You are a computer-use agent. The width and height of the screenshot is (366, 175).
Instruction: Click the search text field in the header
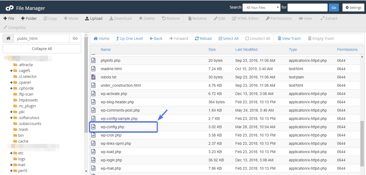[x=307, y=7]
